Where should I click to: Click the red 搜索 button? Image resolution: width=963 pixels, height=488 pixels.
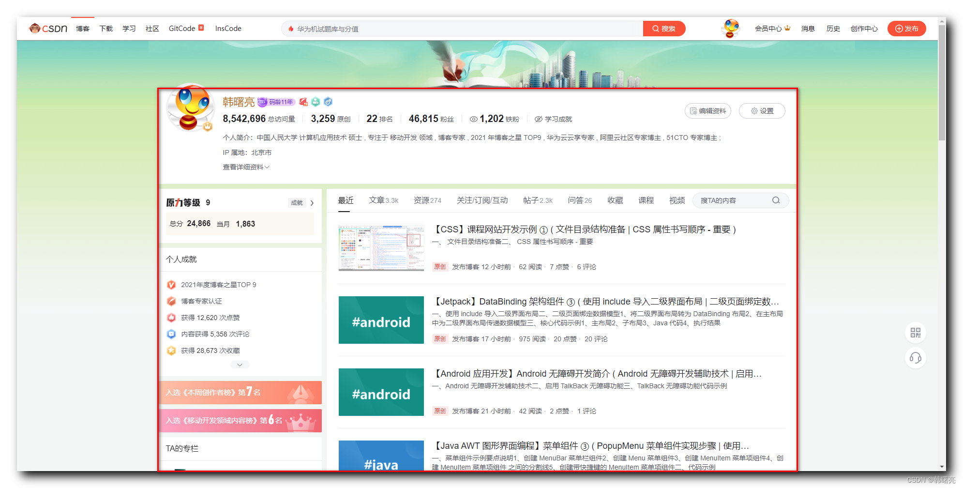[x=664, y=29]
